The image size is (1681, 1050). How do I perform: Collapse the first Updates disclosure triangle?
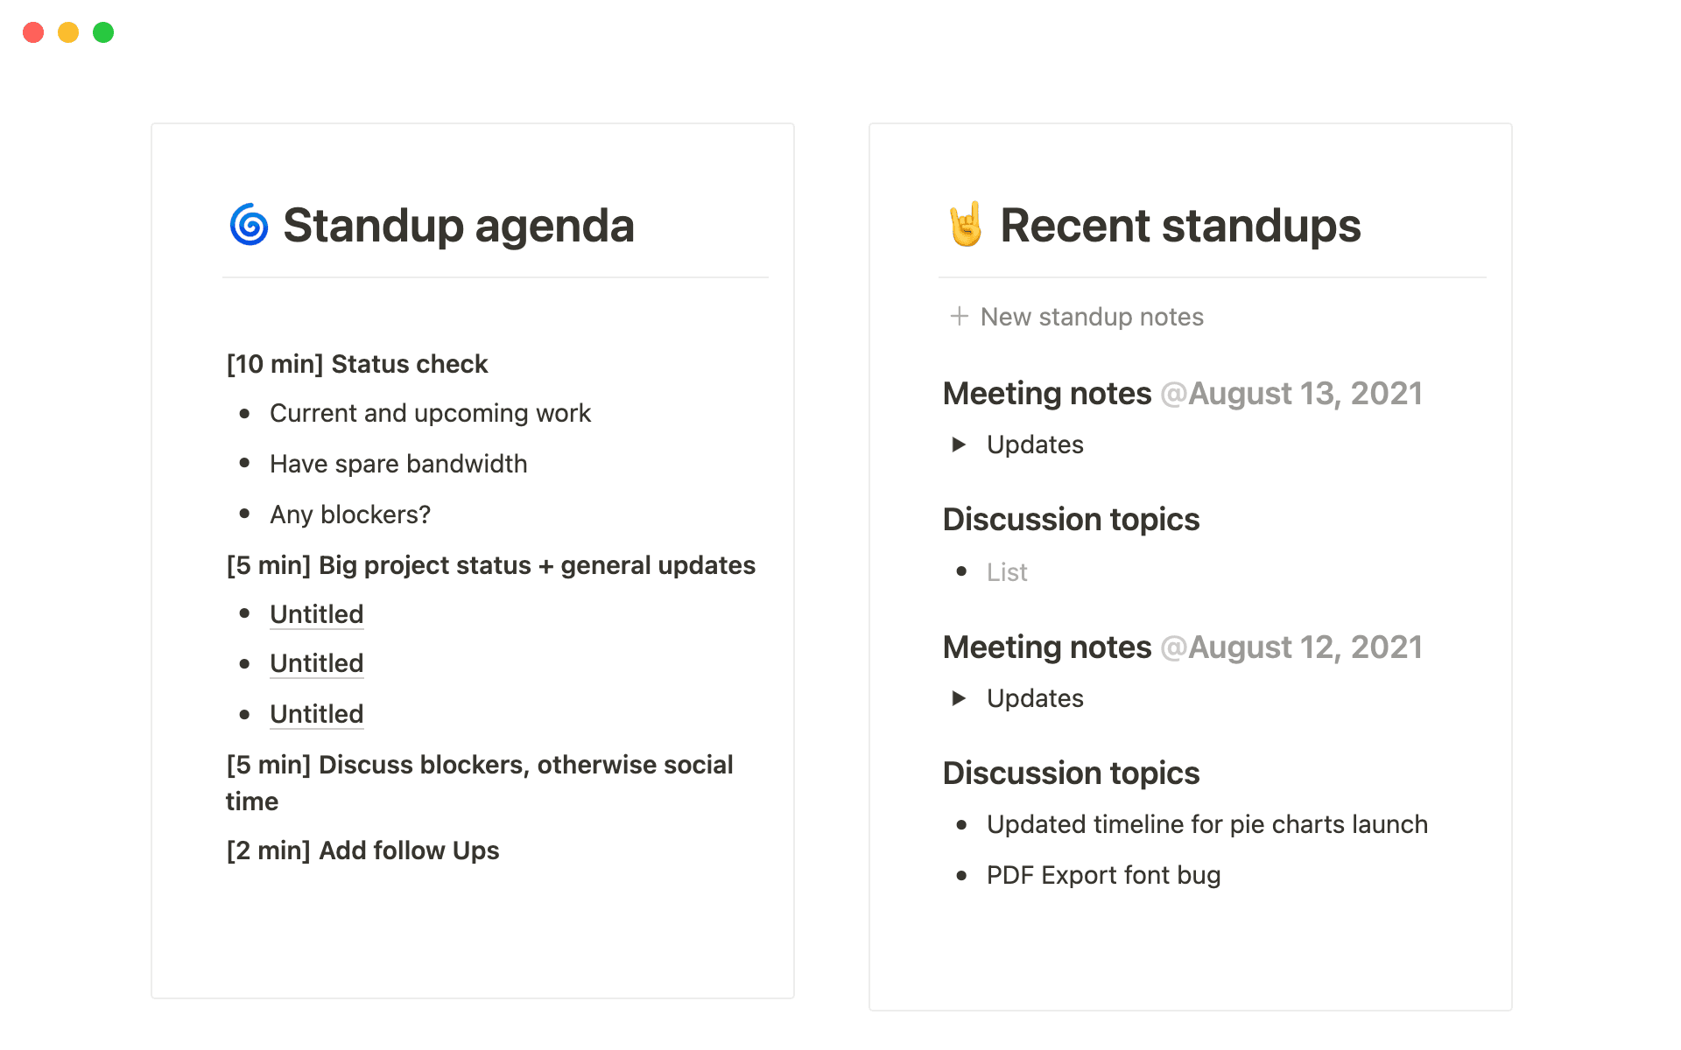958,444
